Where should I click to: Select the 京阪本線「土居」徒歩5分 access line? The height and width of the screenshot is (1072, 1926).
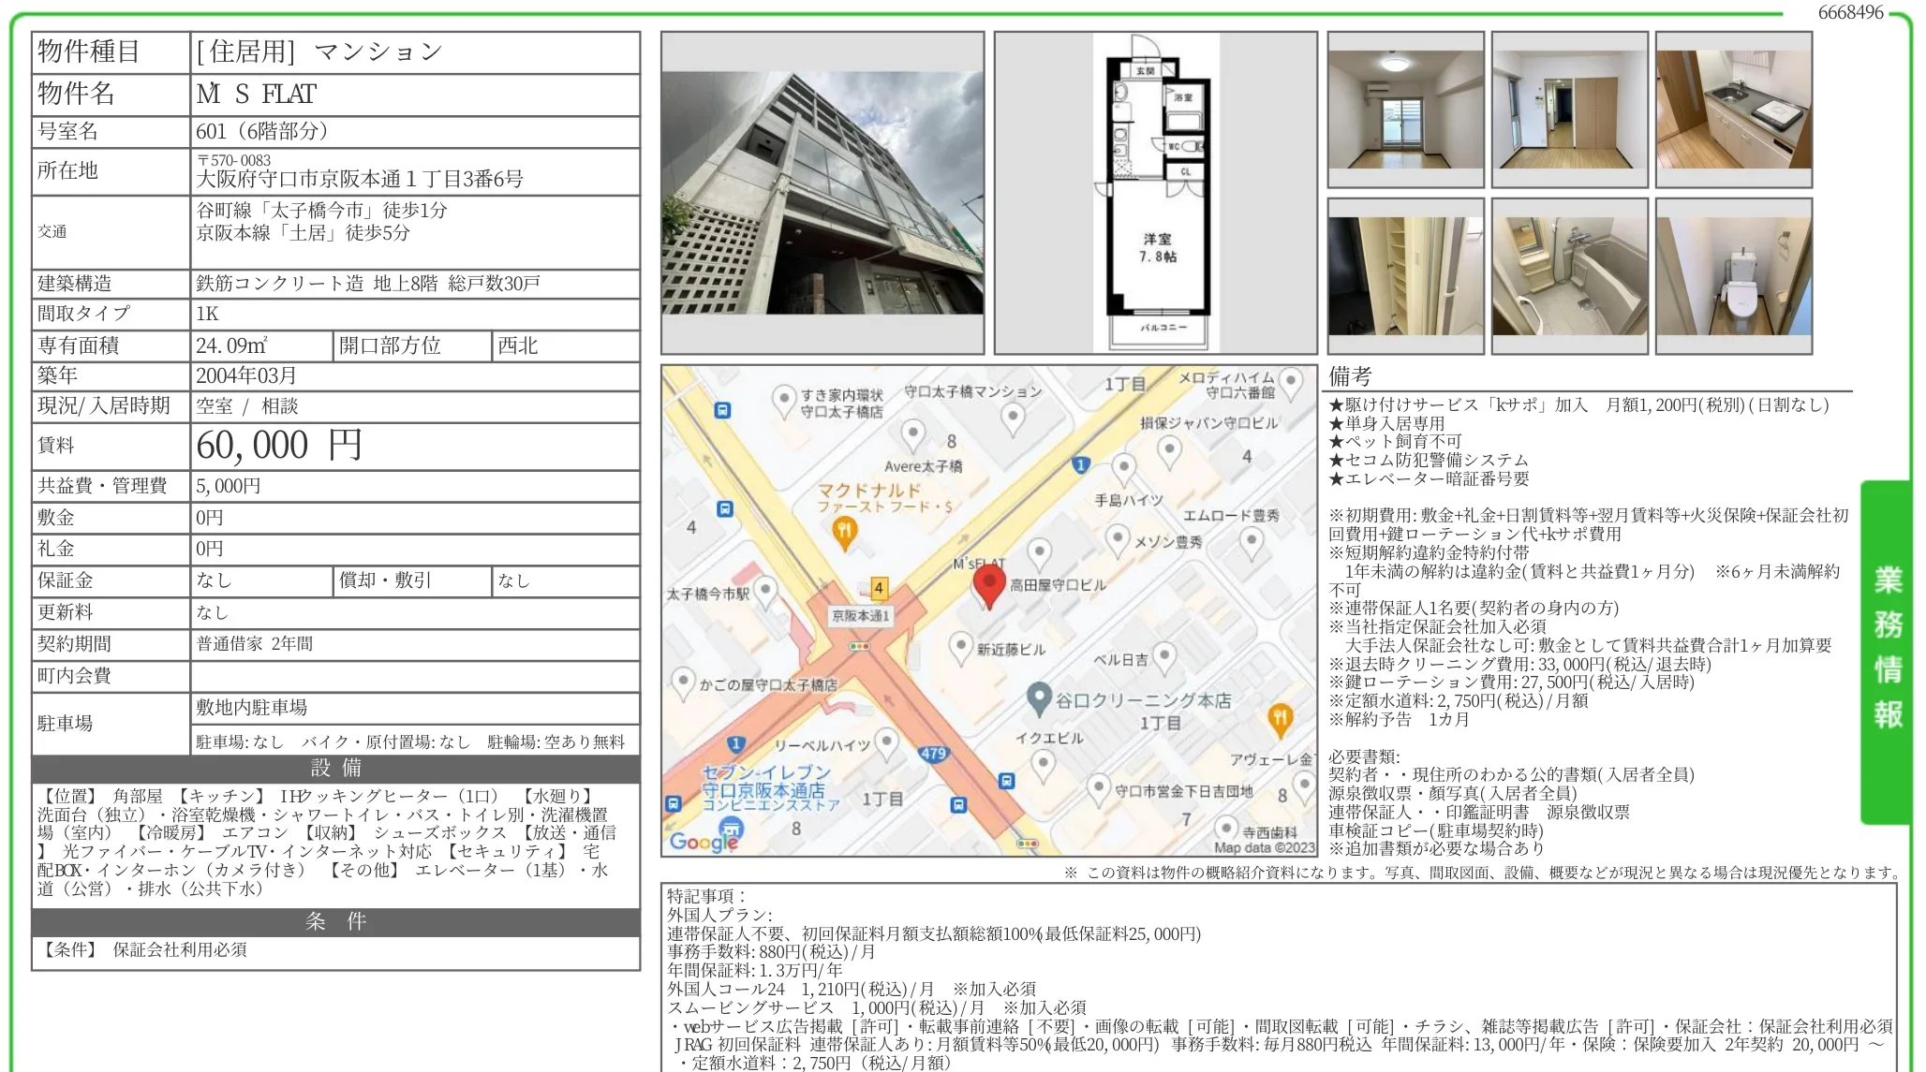(x=303, y=232)
